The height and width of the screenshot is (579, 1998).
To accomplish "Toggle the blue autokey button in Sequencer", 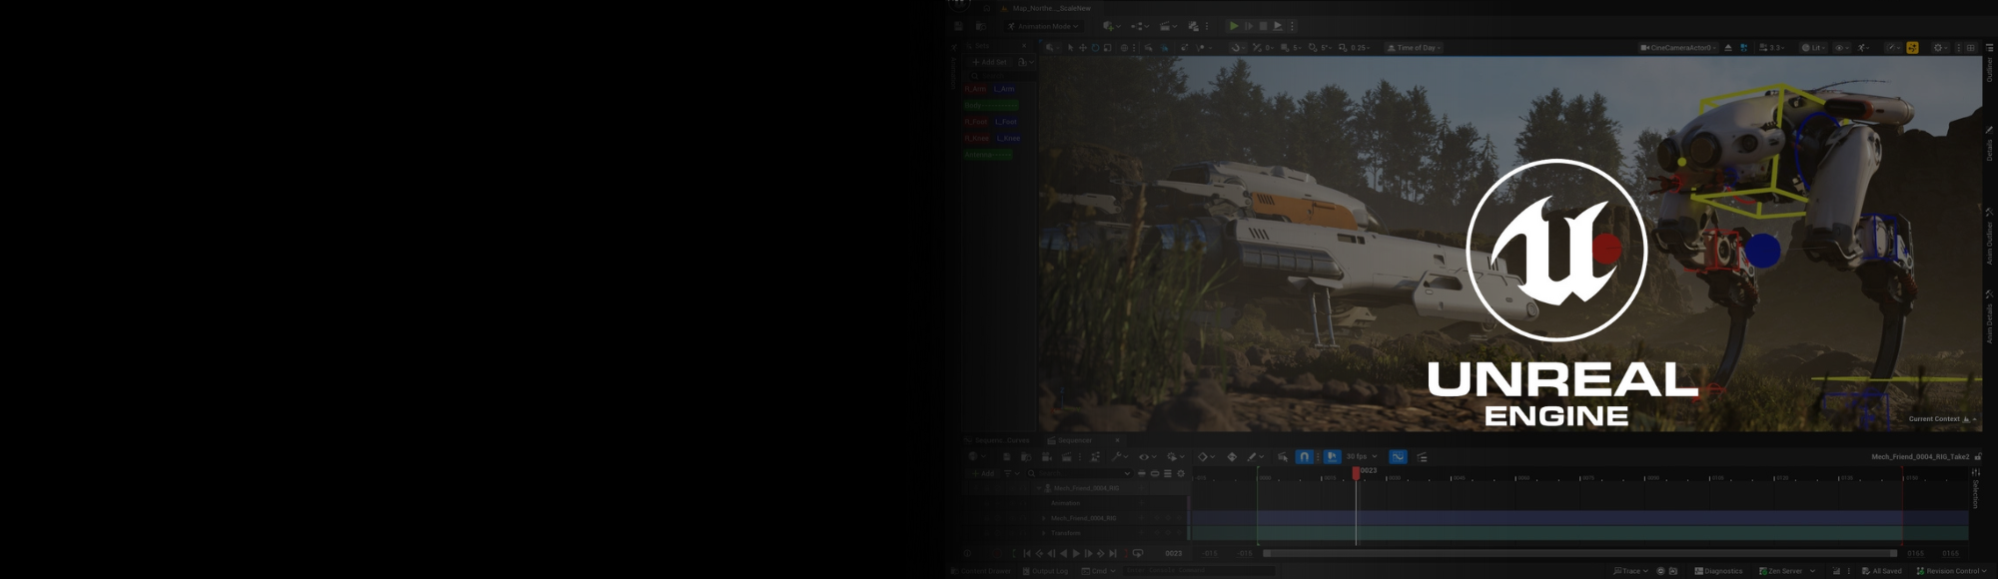I will pyautogui.click(x=1332, y=456).
